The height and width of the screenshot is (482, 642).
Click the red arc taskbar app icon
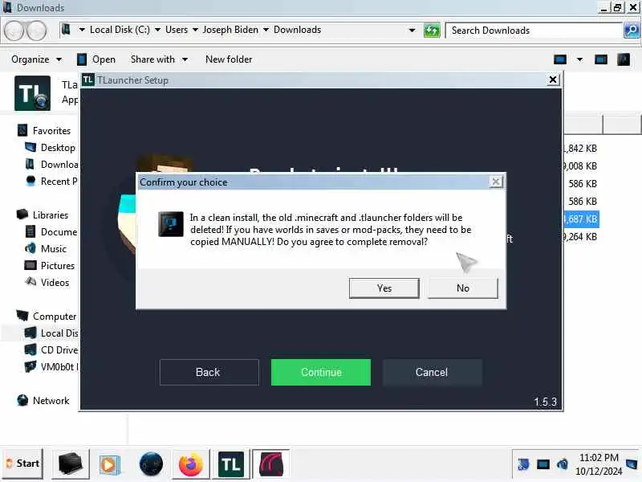271,464
